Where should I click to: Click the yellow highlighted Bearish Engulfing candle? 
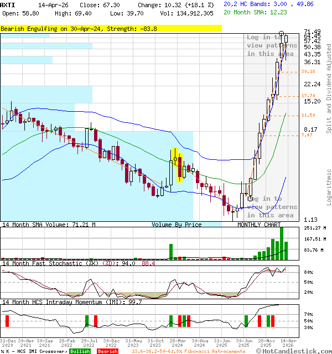coord(178,164)
